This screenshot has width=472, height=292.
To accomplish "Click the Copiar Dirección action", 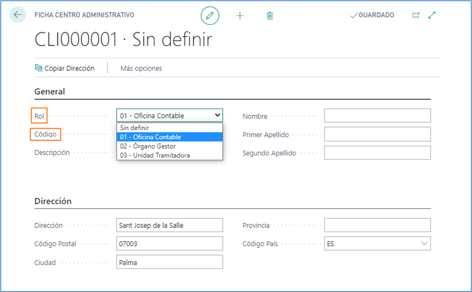I will pyautogui.click(x=65, y=68).
